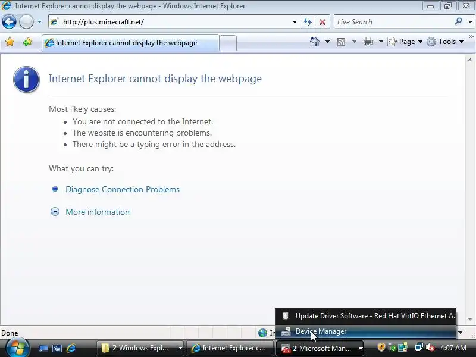476x357 pixels.
Task: Click the Windows update tray icon
Action: pos(403,347)
